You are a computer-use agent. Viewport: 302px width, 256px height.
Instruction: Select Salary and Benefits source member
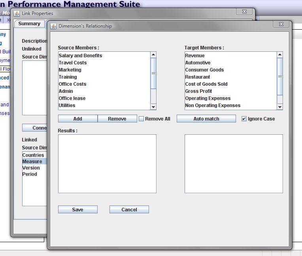(80, 56)
